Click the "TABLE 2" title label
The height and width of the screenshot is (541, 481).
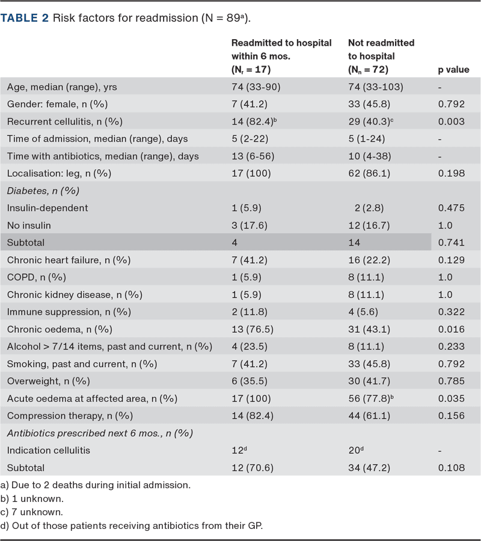tap(25, 17)
